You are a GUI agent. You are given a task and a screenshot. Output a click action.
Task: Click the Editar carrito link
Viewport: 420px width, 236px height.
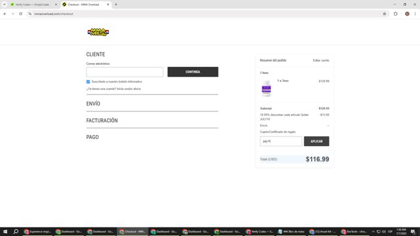tap(321, 60)
